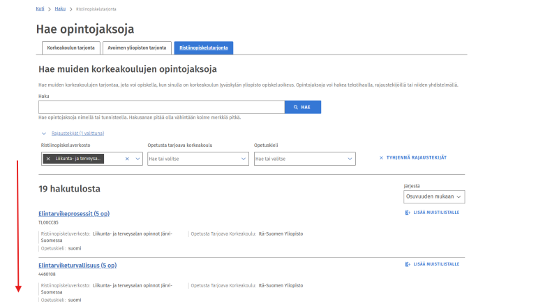Remove the Liikunta- ja terveysa... chip

coord(48,159)
